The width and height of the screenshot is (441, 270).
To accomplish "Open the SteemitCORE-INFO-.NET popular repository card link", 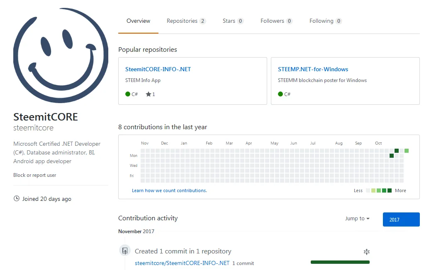I will click(x=158, y=69).
